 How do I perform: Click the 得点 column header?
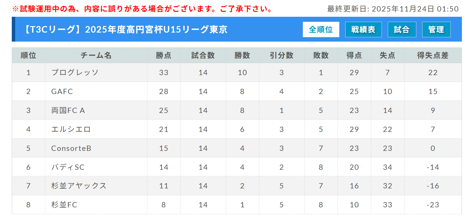click(x=354, y=56)
